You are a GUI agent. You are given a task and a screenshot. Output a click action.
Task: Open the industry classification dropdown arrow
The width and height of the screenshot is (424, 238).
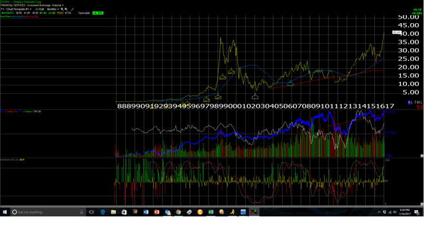tap(63, 5)
